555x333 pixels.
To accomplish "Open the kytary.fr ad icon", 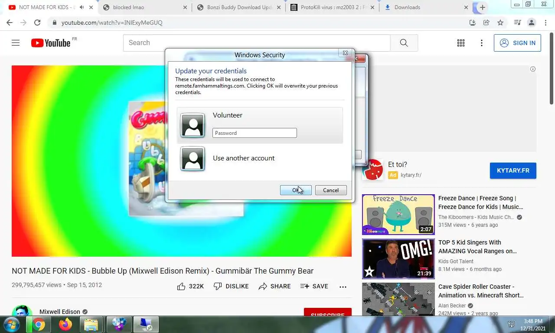I will [x=373, y=170].
